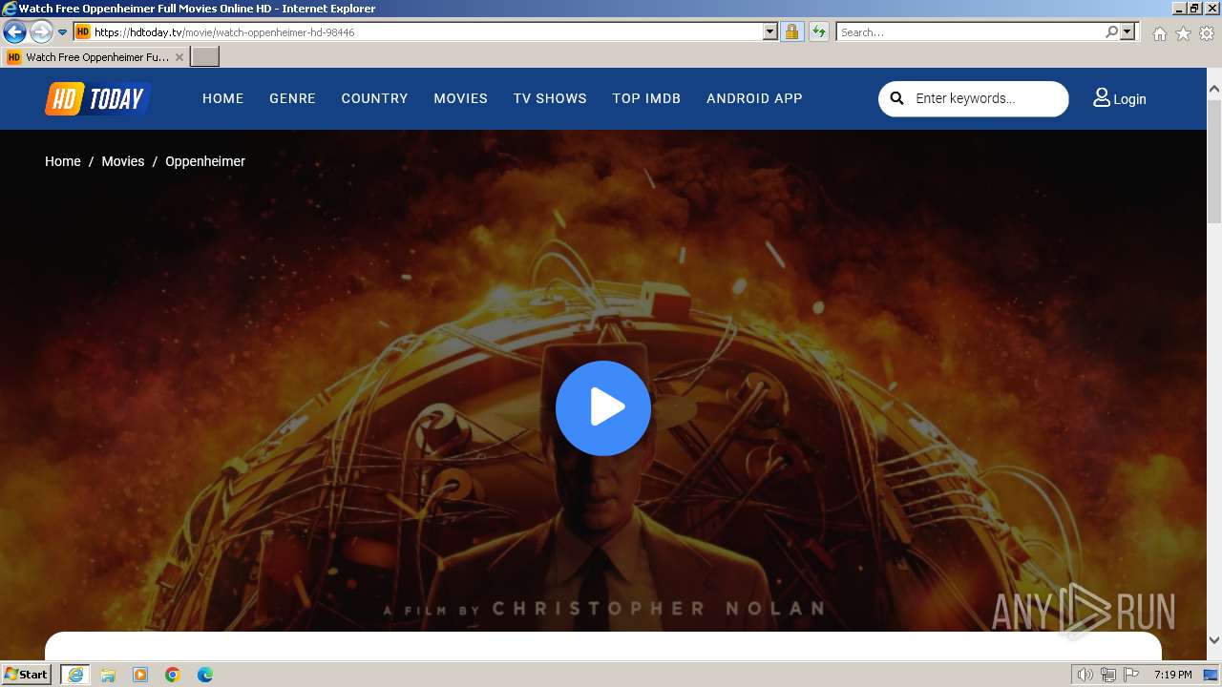Open the recent pages dropdown arrow
Image resolution: width=1222 pixels, height=687 pixels.
[x=62, y=32]
